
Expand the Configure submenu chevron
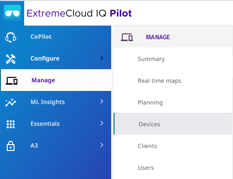(102, 58)
